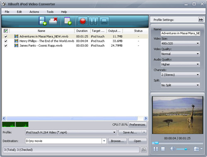
Task: Click iPod touch target of James Pants row
Action: coord(98,45)
